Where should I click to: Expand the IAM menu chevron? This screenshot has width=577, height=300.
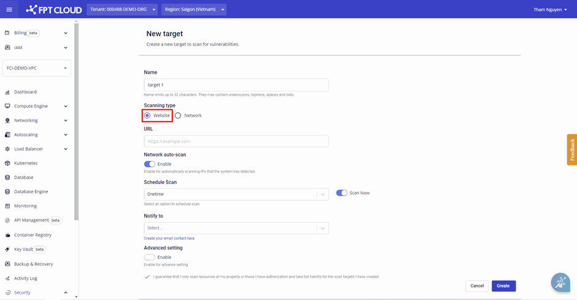(x=66, y=47)
